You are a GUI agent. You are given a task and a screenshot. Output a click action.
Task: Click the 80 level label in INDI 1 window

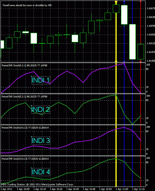point(147,69)
